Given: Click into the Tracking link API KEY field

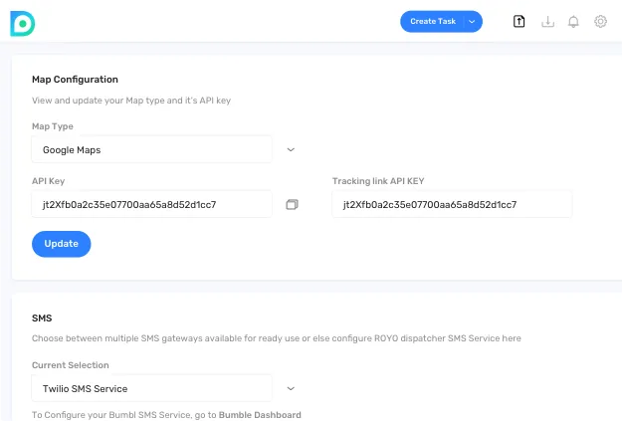Looking at the screenshot, I should 452,204.
